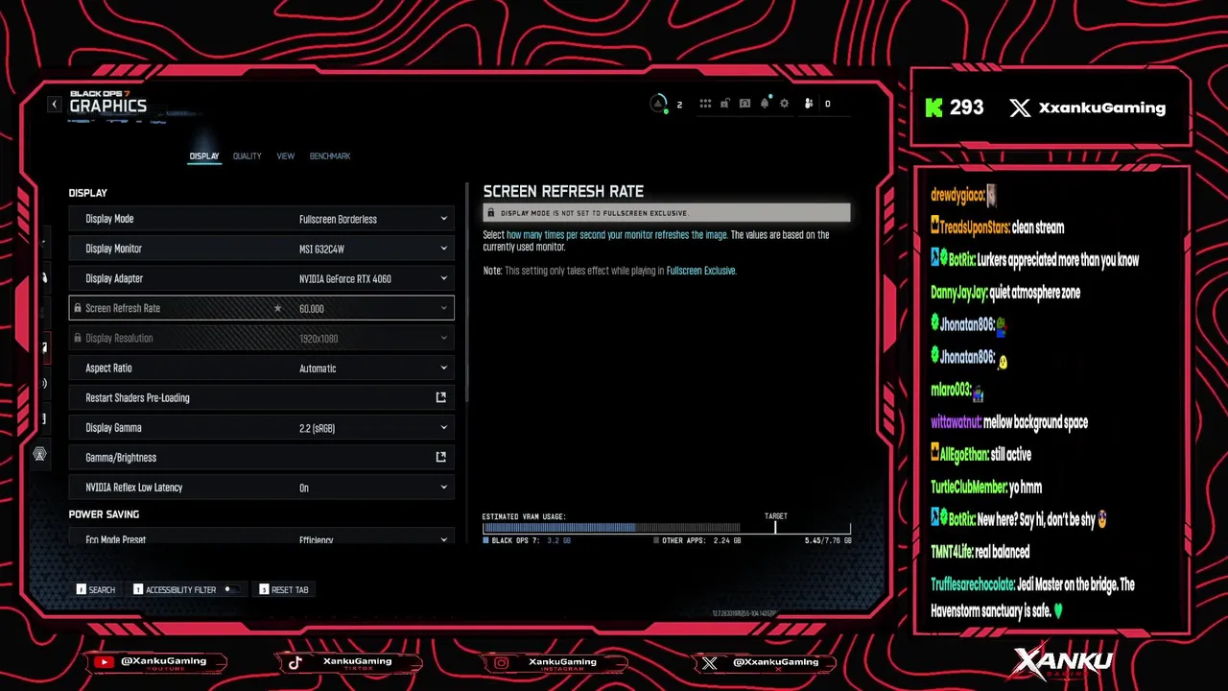Click chat message from TurtleClubMember
This screenshot has width=1228, height=691.
click(986, 487)
